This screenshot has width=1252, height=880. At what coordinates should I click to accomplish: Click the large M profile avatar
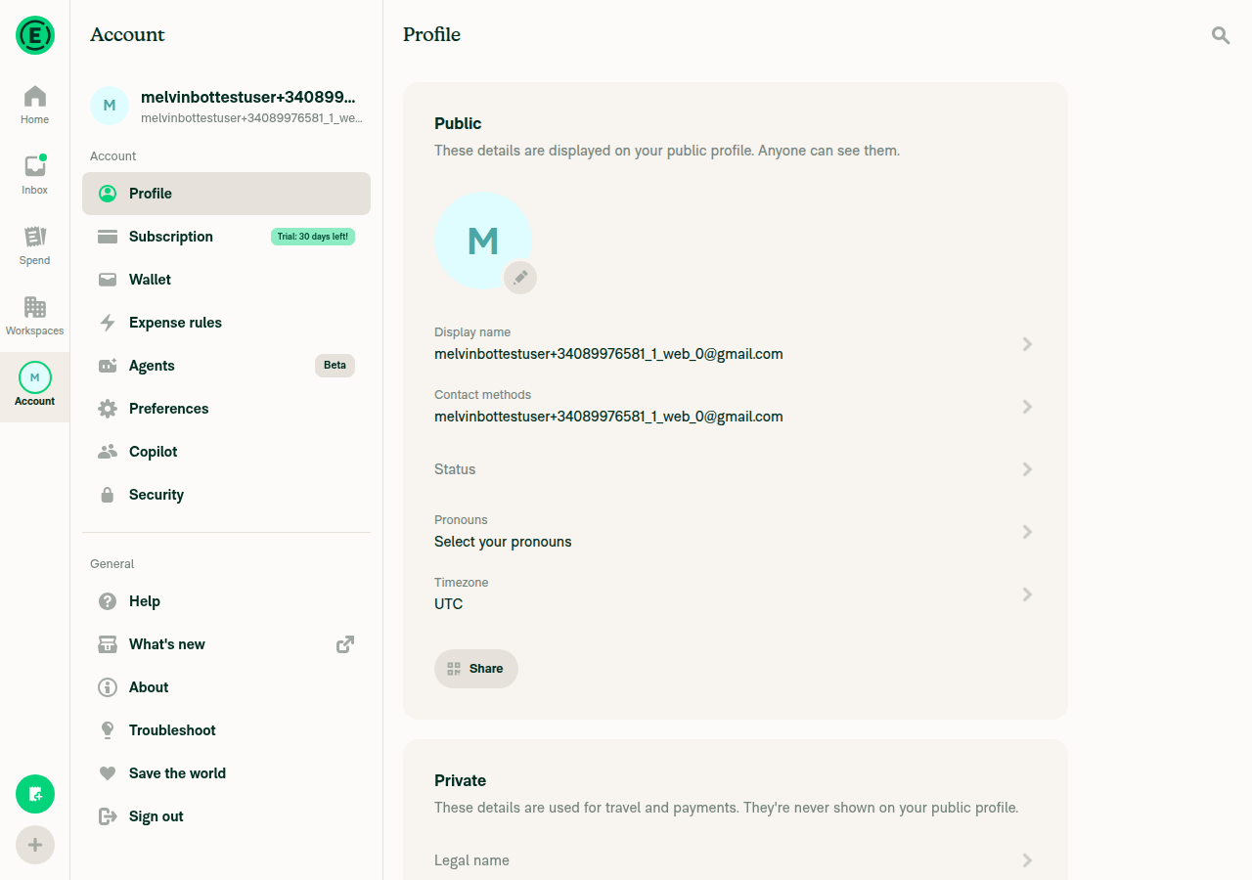483,241
